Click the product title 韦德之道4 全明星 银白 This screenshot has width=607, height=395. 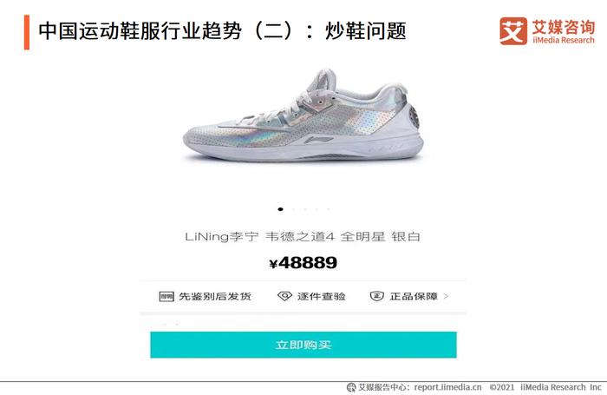pos(343,236)
